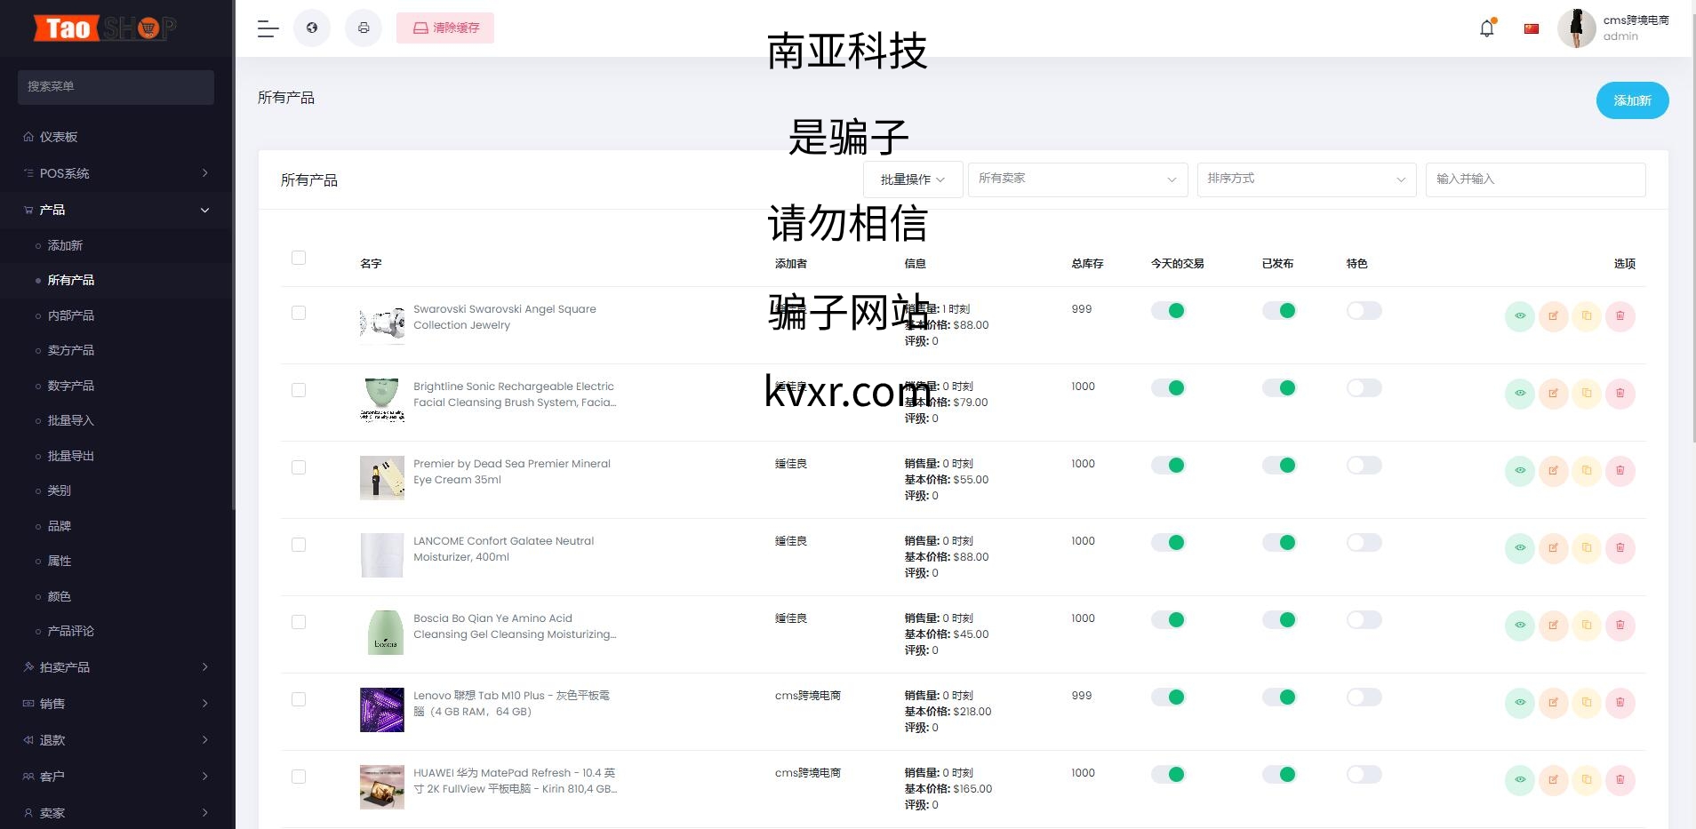The width and height of the screenshot is (1696, 829).
Task: Toggle published switch for Boscia Cleansing Gel
Action: [x=1279, y=619]
